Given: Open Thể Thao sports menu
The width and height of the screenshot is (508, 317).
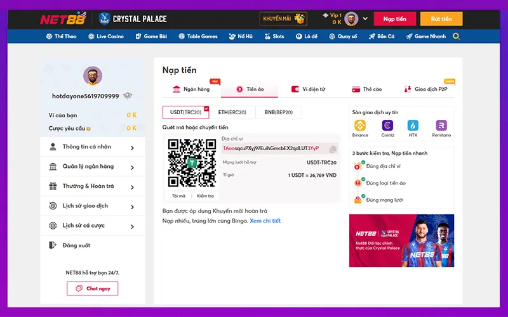Looking at the screenshot, I should click(61, 36).
